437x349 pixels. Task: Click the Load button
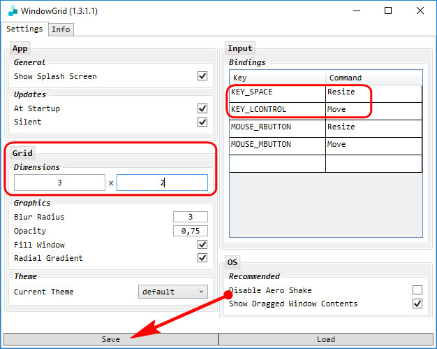click(x=326, y=339)
